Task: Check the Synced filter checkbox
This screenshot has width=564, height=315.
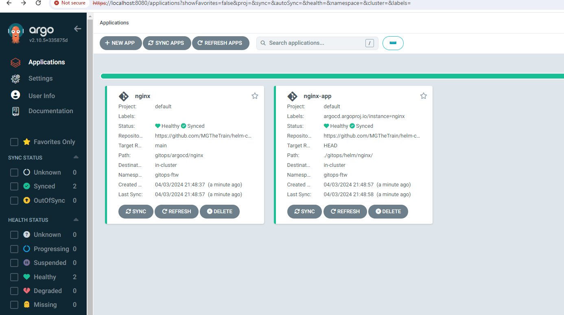Action: click(x=14, y=186)
